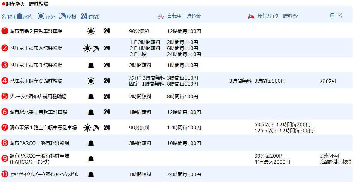Click the 原付不可 remark
The image size is (354, 183).
330,155
